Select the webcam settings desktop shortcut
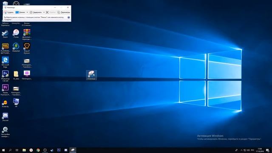The height and width of the screenshot is (153, 272). (5, 132)
